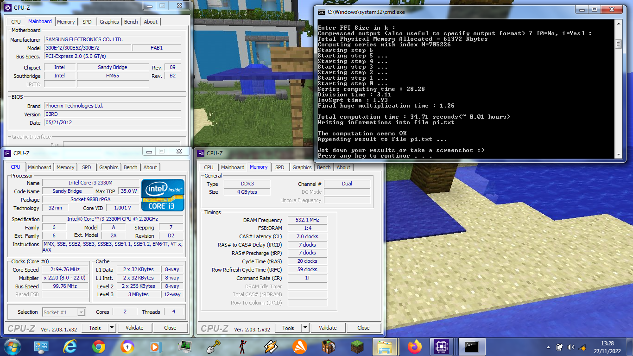
Task: Open the orange Avast icon in taskbar
Action: coord(299,347)
